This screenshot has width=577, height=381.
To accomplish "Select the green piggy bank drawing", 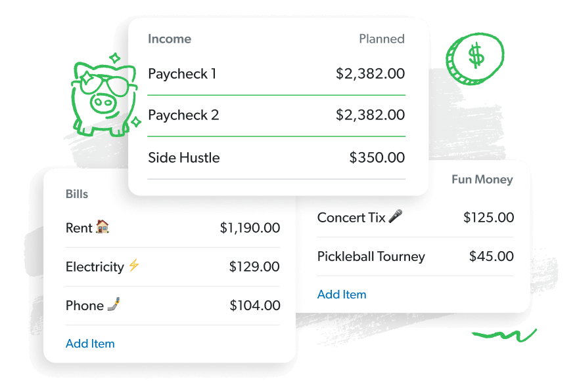I will tap(103, 95).
